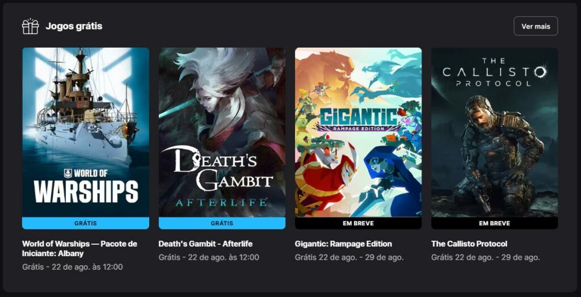Viewport: 581px width, 297px height.
Task: Click the Jogos grátis section heading
Action: point(74,26)
